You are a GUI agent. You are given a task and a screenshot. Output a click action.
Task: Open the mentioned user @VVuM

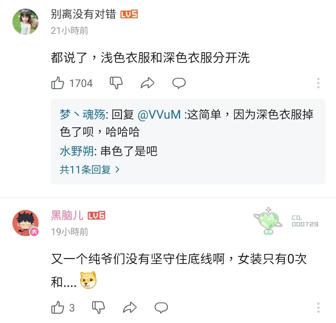pos(159,114)
